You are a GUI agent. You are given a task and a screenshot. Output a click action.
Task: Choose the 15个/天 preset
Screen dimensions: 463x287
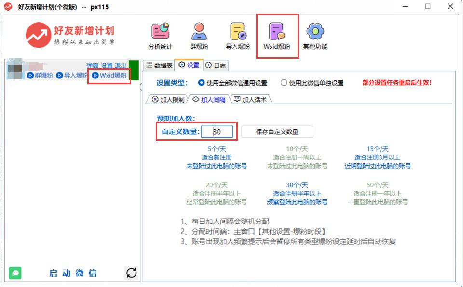377,157
